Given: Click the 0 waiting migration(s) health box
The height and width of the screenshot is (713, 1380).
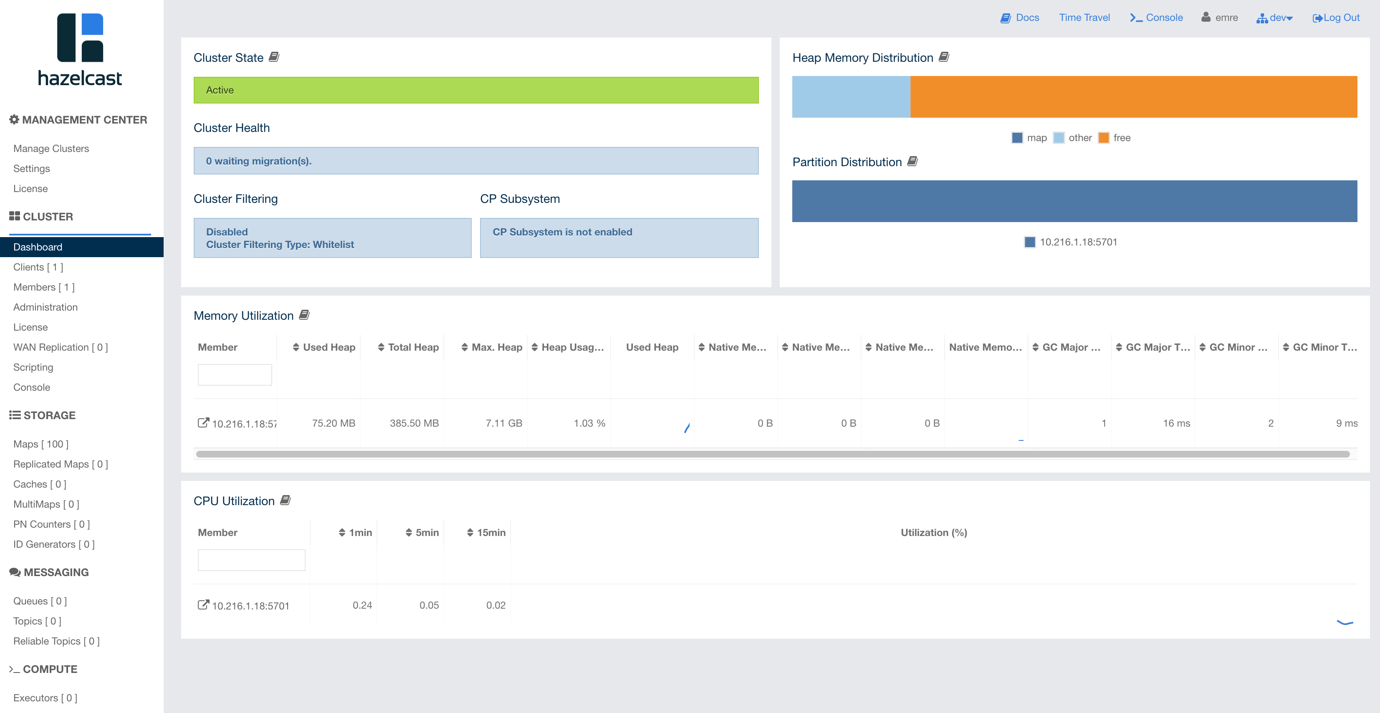Looking at the screenshot, I should point(476,161).
